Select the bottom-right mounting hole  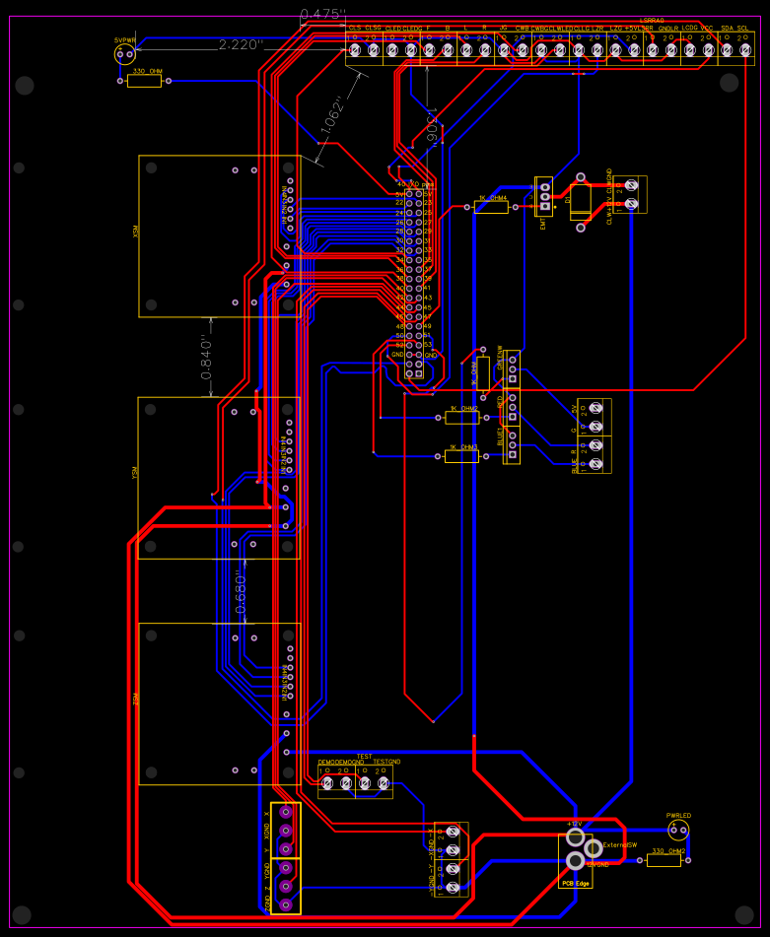tap(744, 914)
